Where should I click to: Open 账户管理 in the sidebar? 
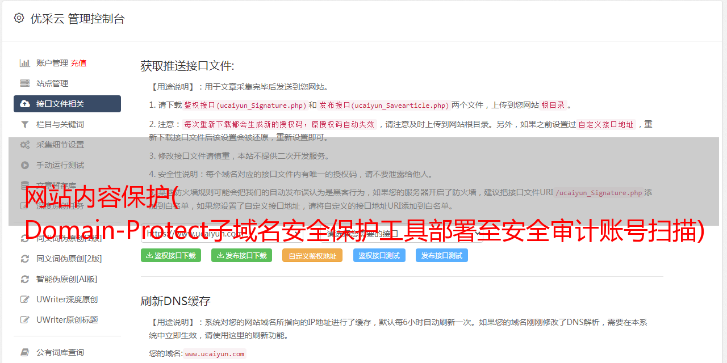52,63
